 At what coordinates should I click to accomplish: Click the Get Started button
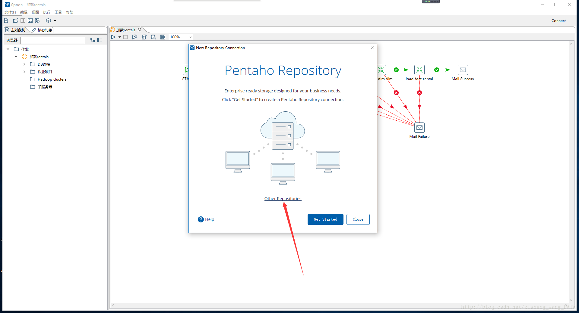pos(325,219)
